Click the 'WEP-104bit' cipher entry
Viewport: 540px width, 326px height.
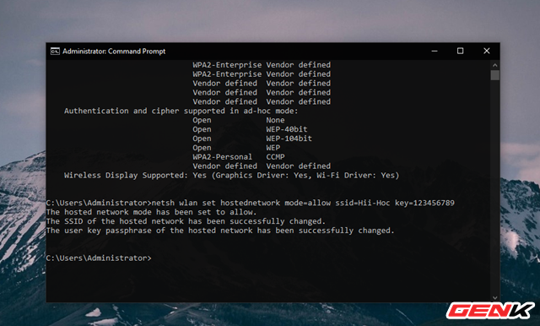click(289, 139)
